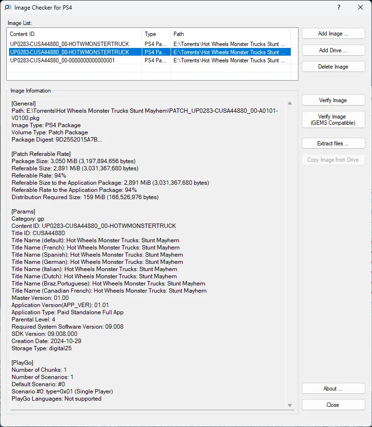This screenshot has width=372, height=427.
Task: Click the scroll down arrow in Image Information
Action: coord(290,405)
